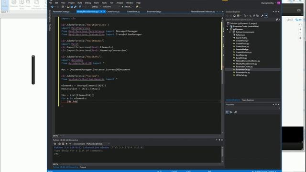The width and height of the screenshot is (306, 172).
Task: Expand the Python Environments node
Action: point(230,32)
